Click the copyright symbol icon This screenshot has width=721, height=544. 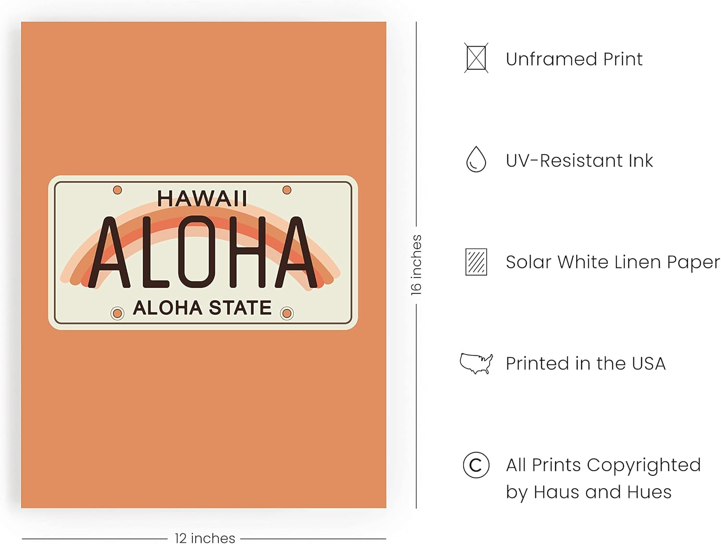(x=476, y=465)
